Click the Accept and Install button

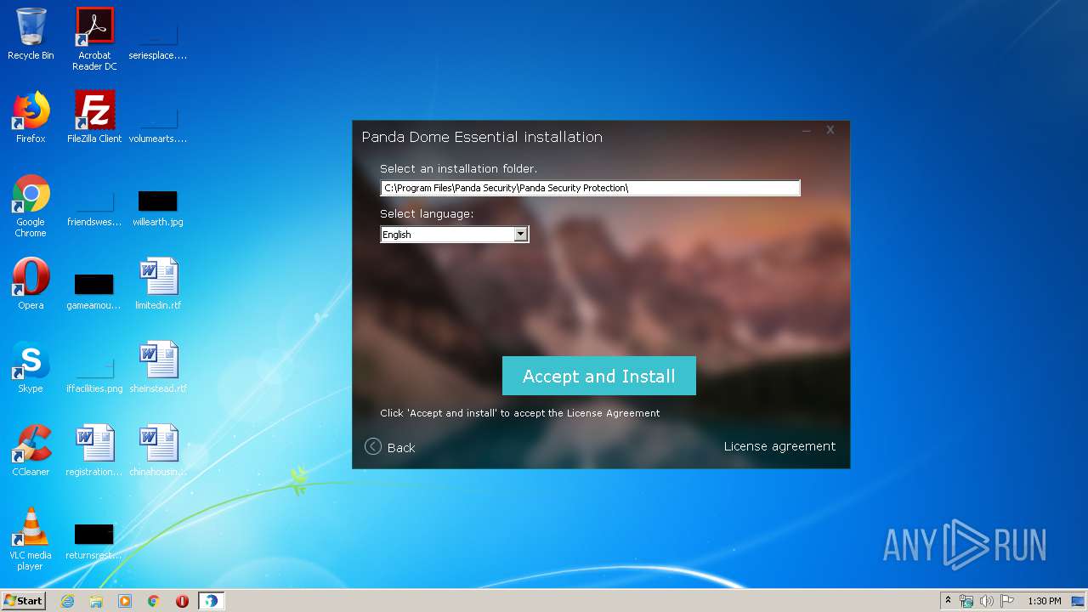pos(599,376)
